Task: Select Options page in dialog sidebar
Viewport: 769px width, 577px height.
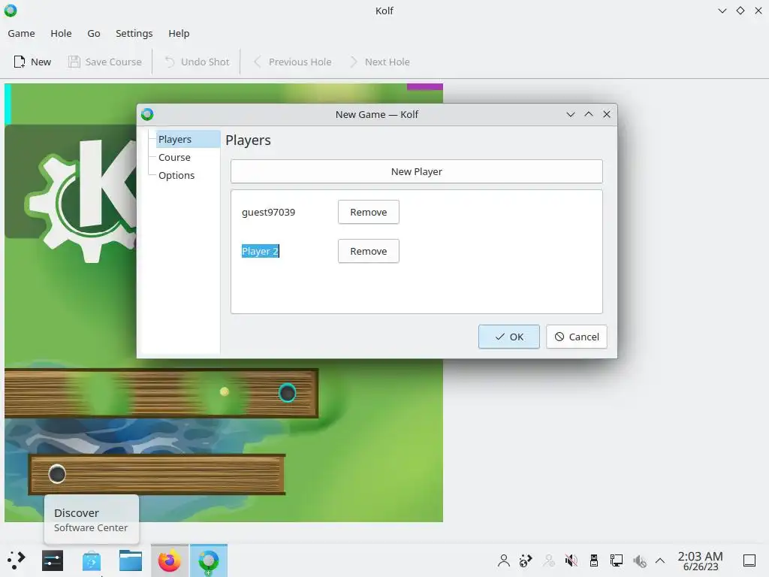Action: (x=176, y=176)
